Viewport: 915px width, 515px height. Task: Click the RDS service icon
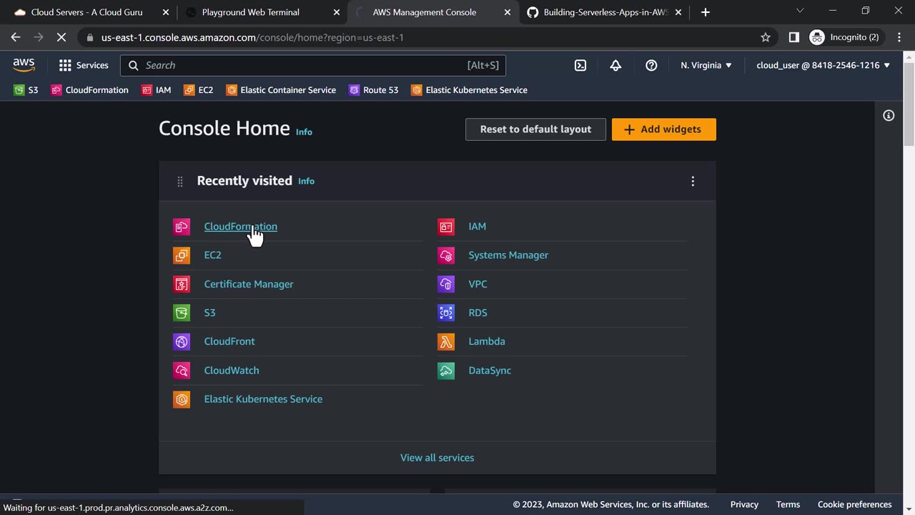tap(446, 313)
